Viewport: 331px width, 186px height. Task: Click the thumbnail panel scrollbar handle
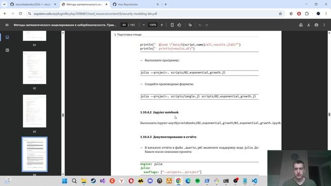point(63,115)
